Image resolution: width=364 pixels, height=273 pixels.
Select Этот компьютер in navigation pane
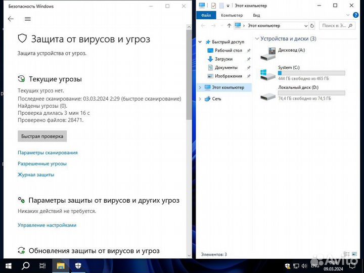click(x=228, y=87)
